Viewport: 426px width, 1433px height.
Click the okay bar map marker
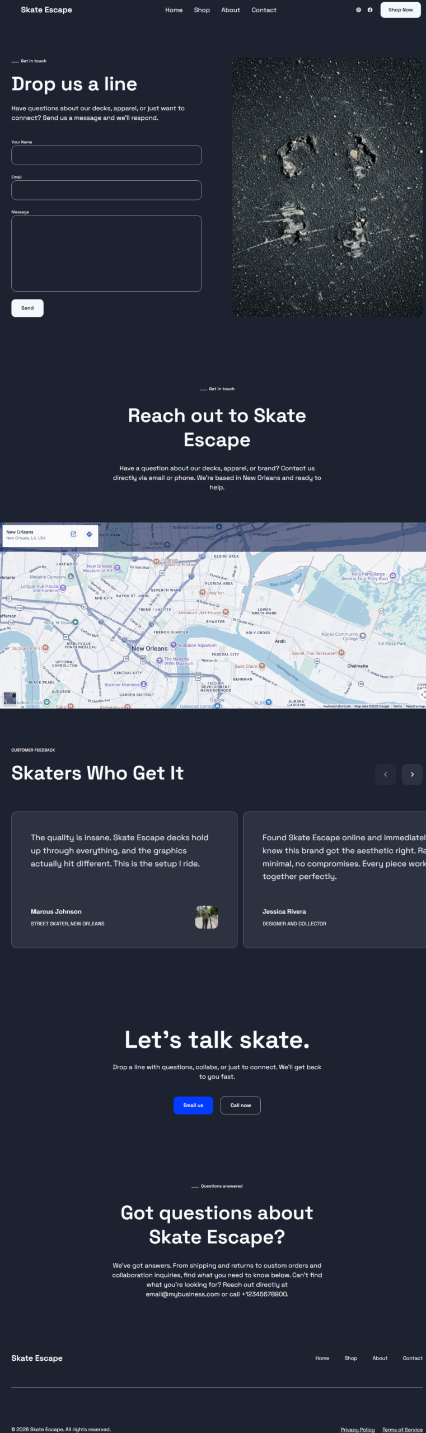tap(203, 592)
